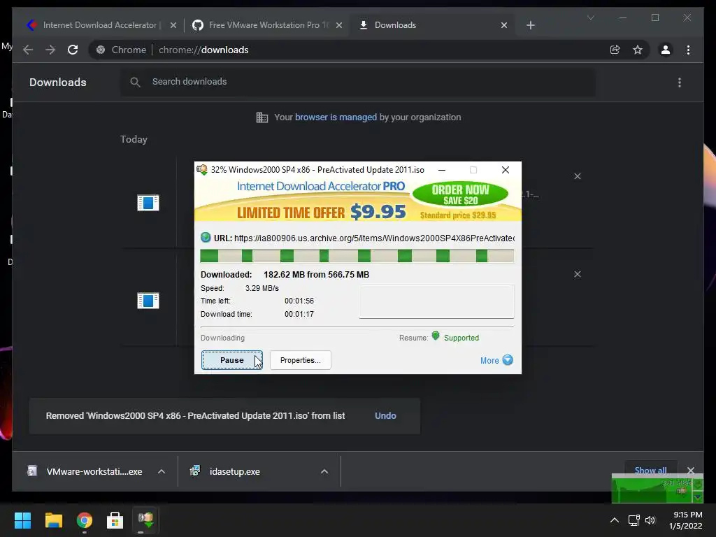716x537 pixels.
Task: Click the globe icon beside URL
Action: point(206,238)
